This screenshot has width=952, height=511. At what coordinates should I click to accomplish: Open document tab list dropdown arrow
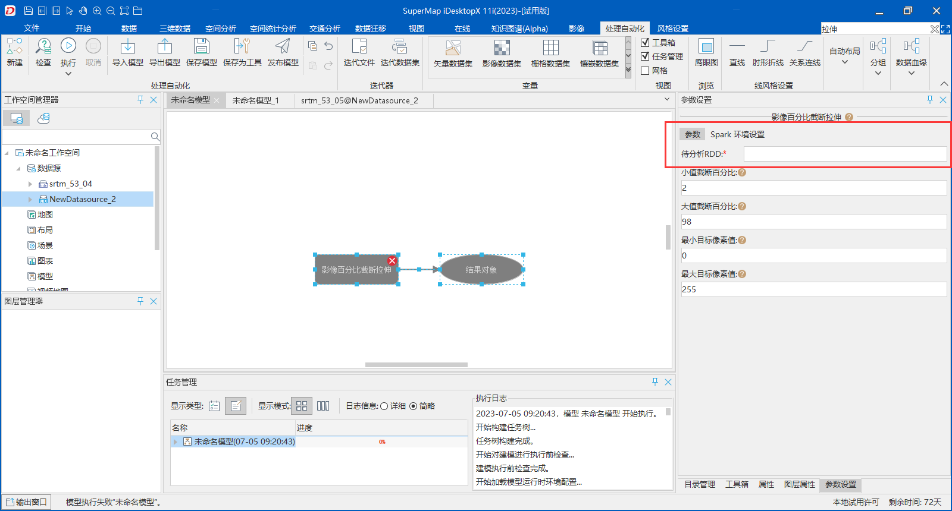(667, 99)
